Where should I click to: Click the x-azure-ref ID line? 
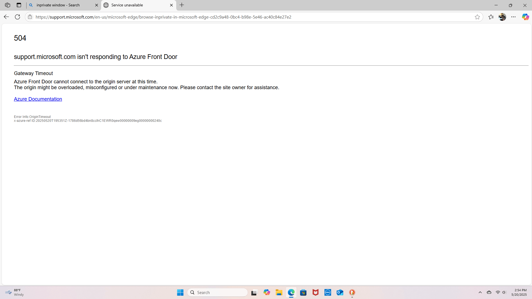click(88, 121)
